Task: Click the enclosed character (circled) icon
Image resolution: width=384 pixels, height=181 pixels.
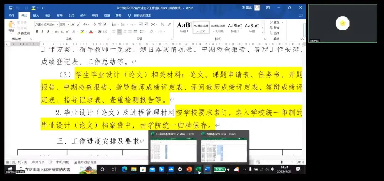Action: click(x=105, y=32)
